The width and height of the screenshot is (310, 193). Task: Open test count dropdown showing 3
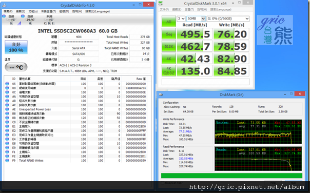click(181, 18)
